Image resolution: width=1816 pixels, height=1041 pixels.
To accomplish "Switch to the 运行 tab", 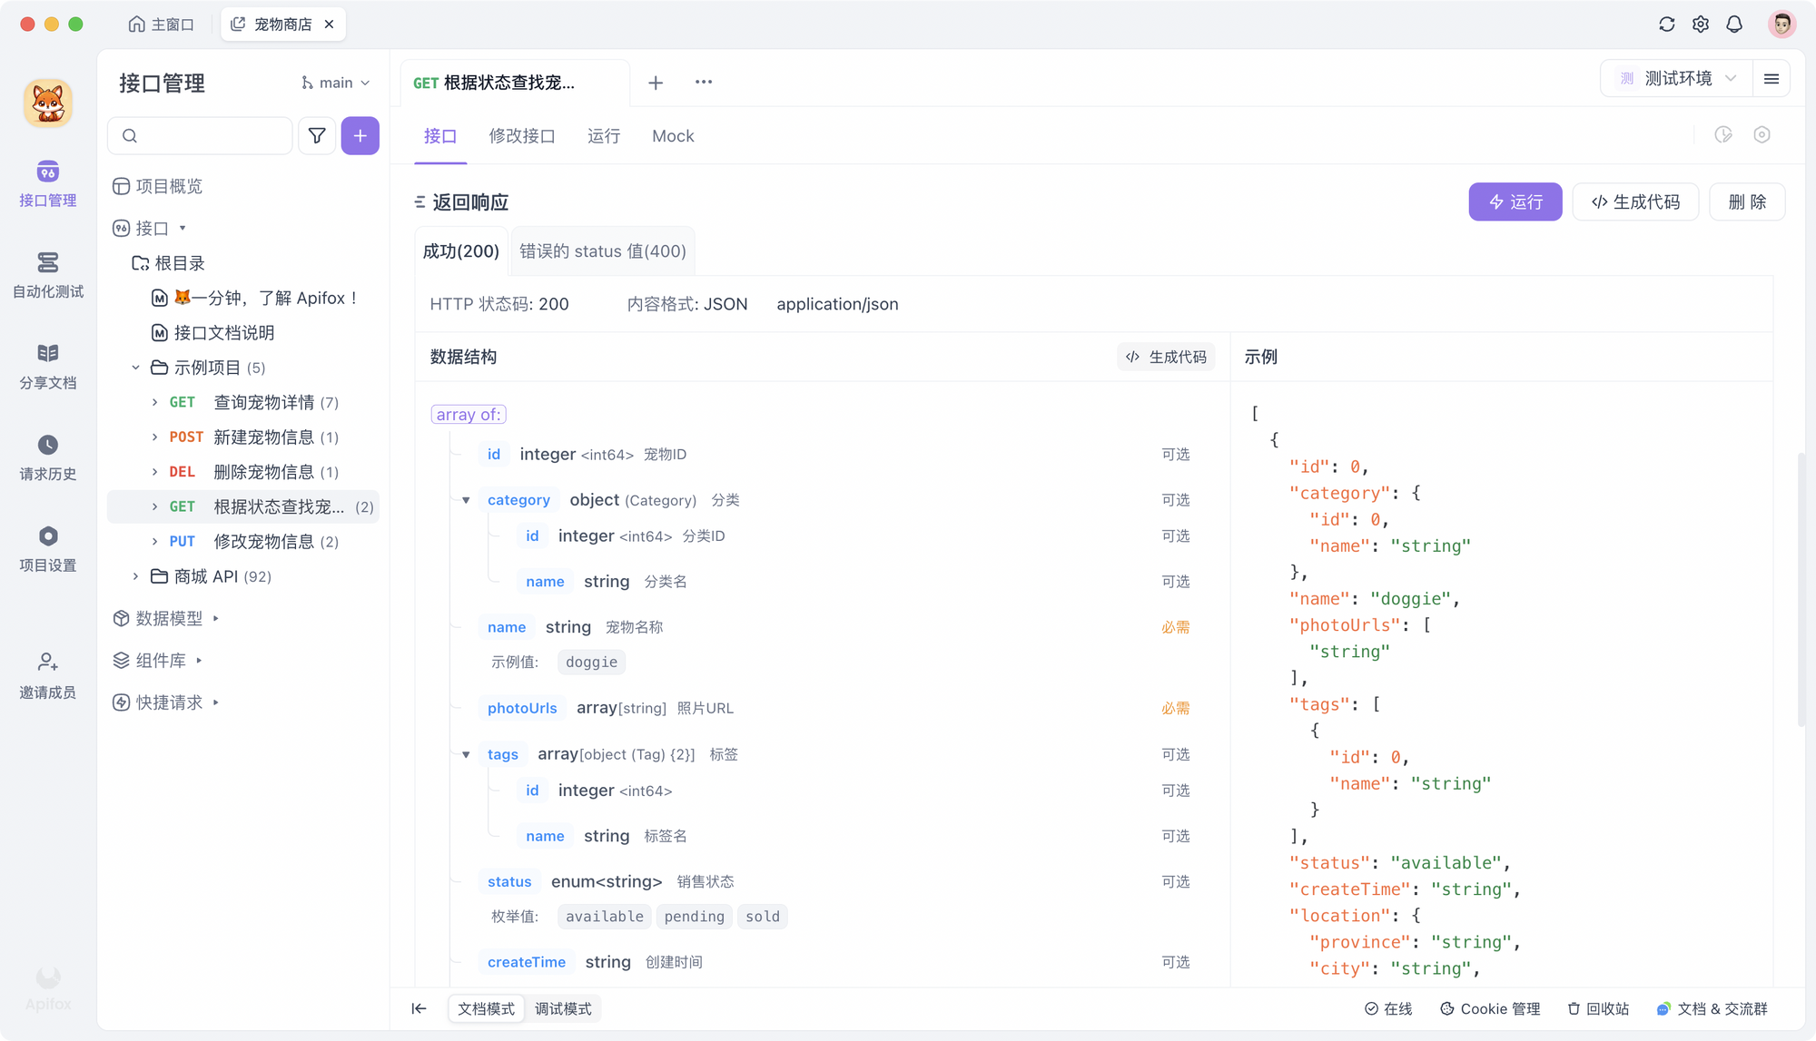I will click(x=604, y=136).
